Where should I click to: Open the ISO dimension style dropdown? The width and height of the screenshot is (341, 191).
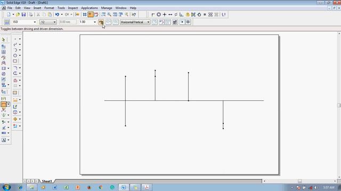35,22
